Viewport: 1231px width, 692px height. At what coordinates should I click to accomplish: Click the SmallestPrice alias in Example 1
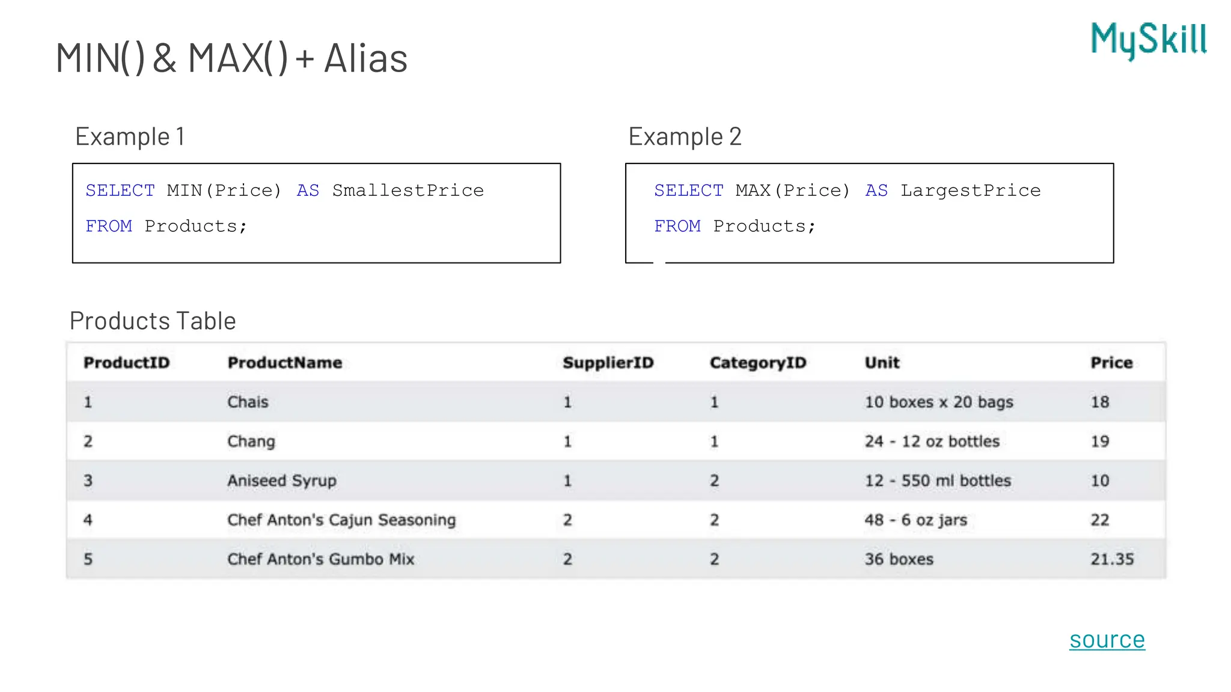pyautogui.click(x=408, y=190)
